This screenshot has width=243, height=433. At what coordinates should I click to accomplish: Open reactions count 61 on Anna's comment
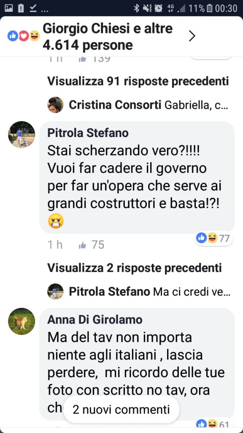[x=214, y=424]
